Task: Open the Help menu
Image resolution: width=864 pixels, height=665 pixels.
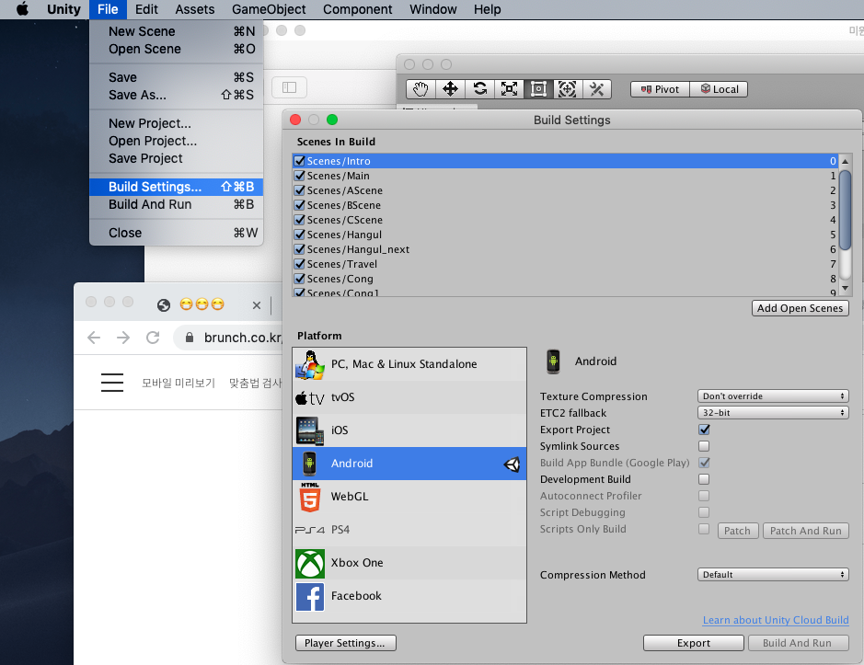Action: pyautogui.click(x=487, y=9)
